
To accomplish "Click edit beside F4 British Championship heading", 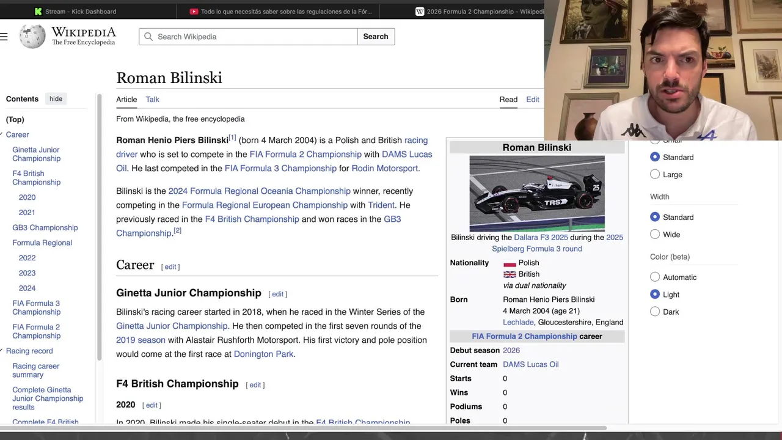I will click(255, 385).
